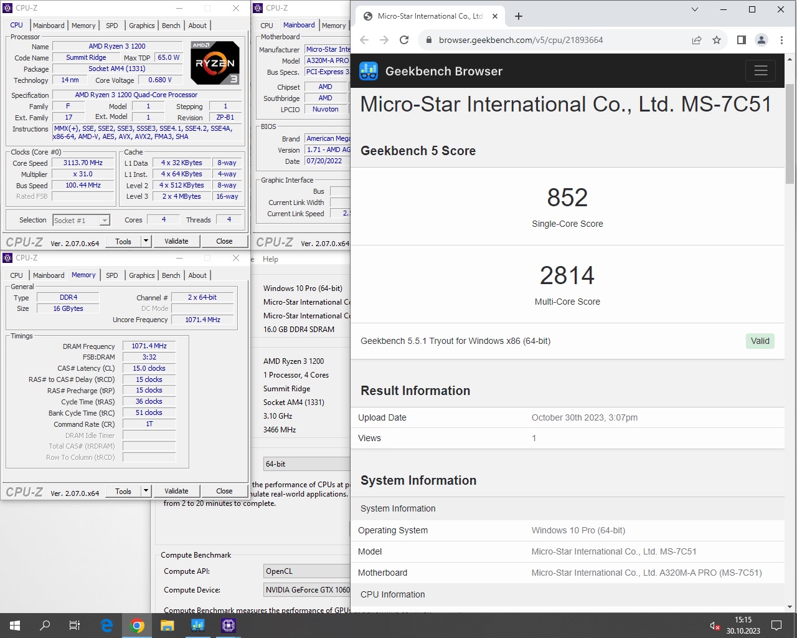The width and height of the screenshot is (797, 638).
Task: Click the muted volume tray icon
Action: pos(715,626)
